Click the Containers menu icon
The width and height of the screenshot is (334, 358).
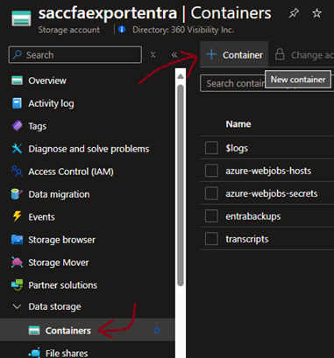[x=34, y=331]
